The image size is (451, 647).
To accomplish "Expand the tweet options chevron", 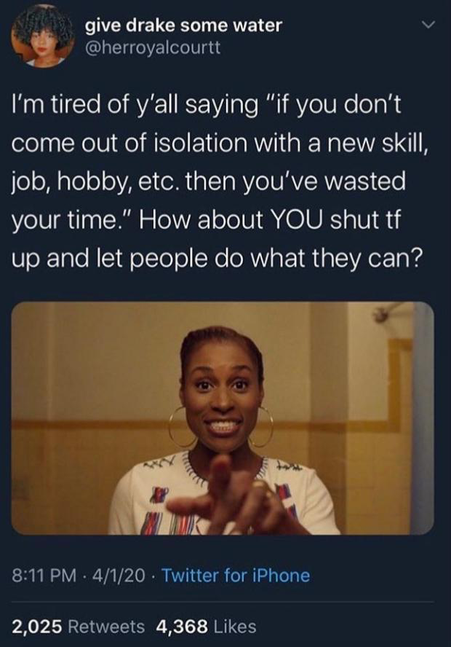I will pos(428,26).
